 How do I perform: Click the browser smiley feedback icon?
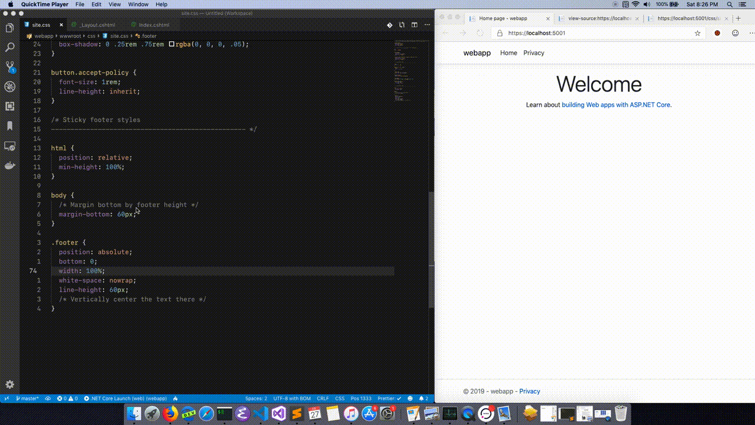coord(735,33)
